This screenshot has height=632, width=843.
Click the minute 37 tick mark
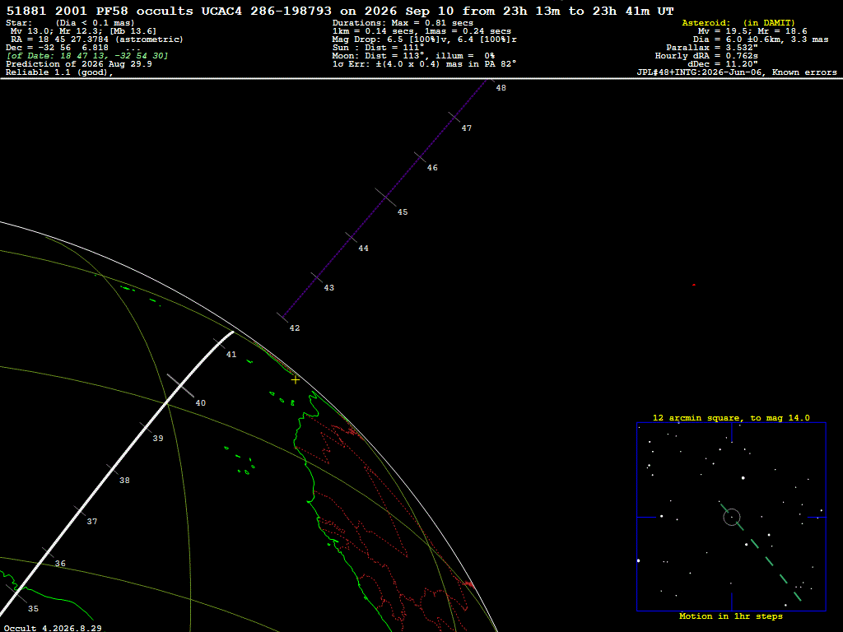(x=80, y=511)
